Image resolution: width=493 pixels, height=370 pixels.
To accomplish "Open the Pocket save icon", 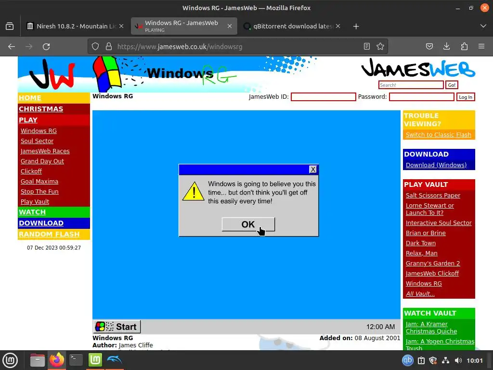I will pyautogui.click(x=429, y=47).
